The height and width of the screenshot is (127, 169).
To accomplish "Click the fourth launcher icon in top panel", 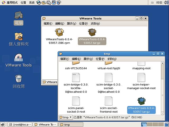I will 54,2.
